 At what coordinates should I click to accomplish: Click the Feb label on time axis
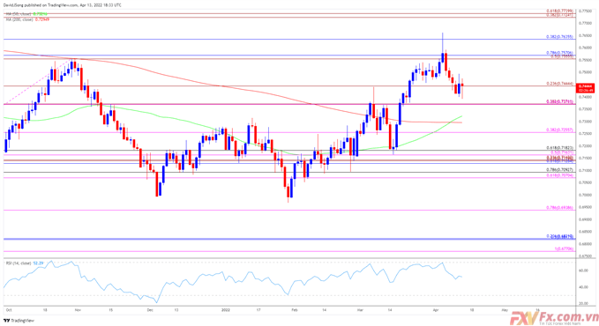(x=294, y=310)
